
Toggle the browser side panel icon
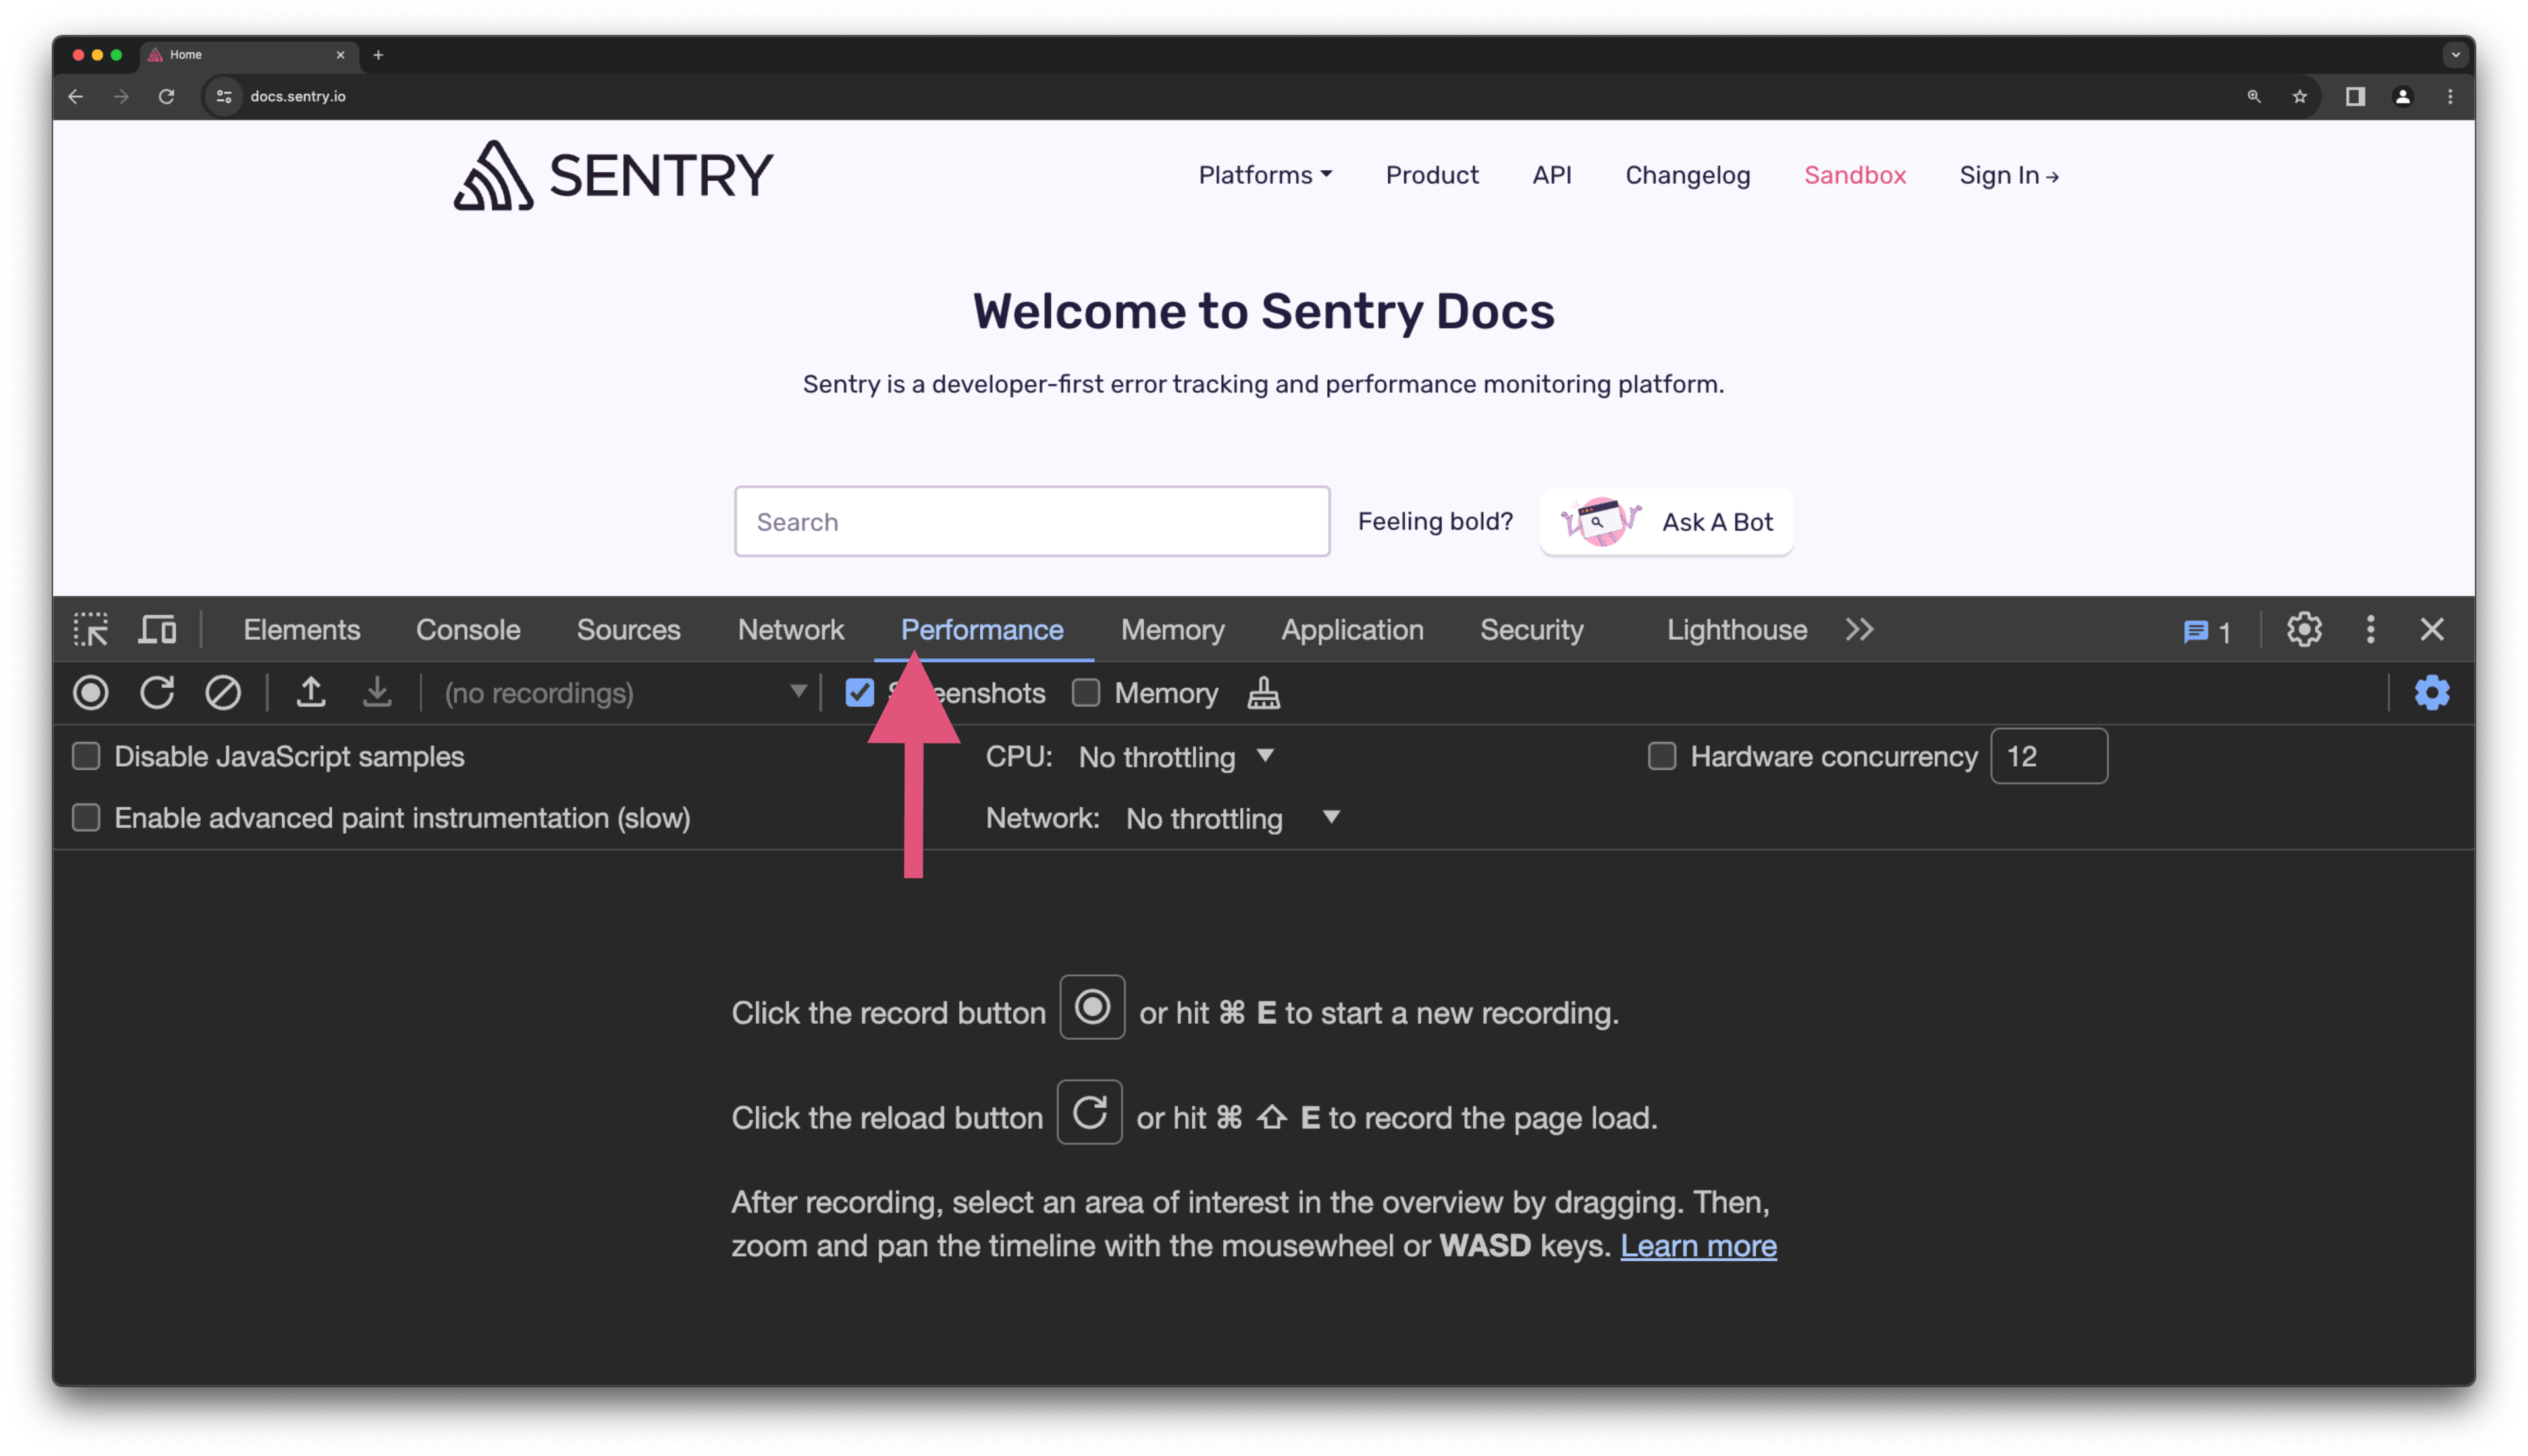[2355, 96]
